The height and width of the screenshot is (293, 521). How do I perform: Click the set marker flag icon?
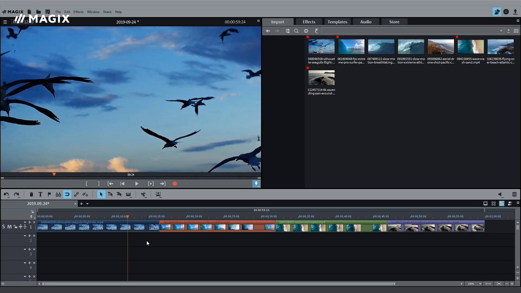point(49,194)
